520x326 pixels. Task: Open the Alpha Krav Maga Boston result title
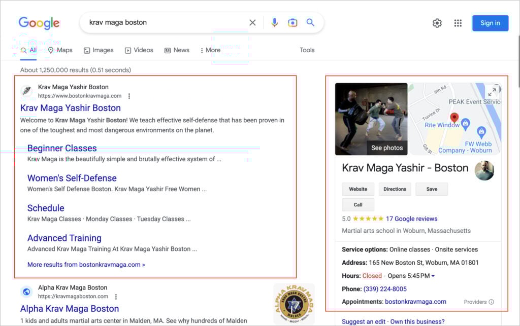[x=70, y=309]
